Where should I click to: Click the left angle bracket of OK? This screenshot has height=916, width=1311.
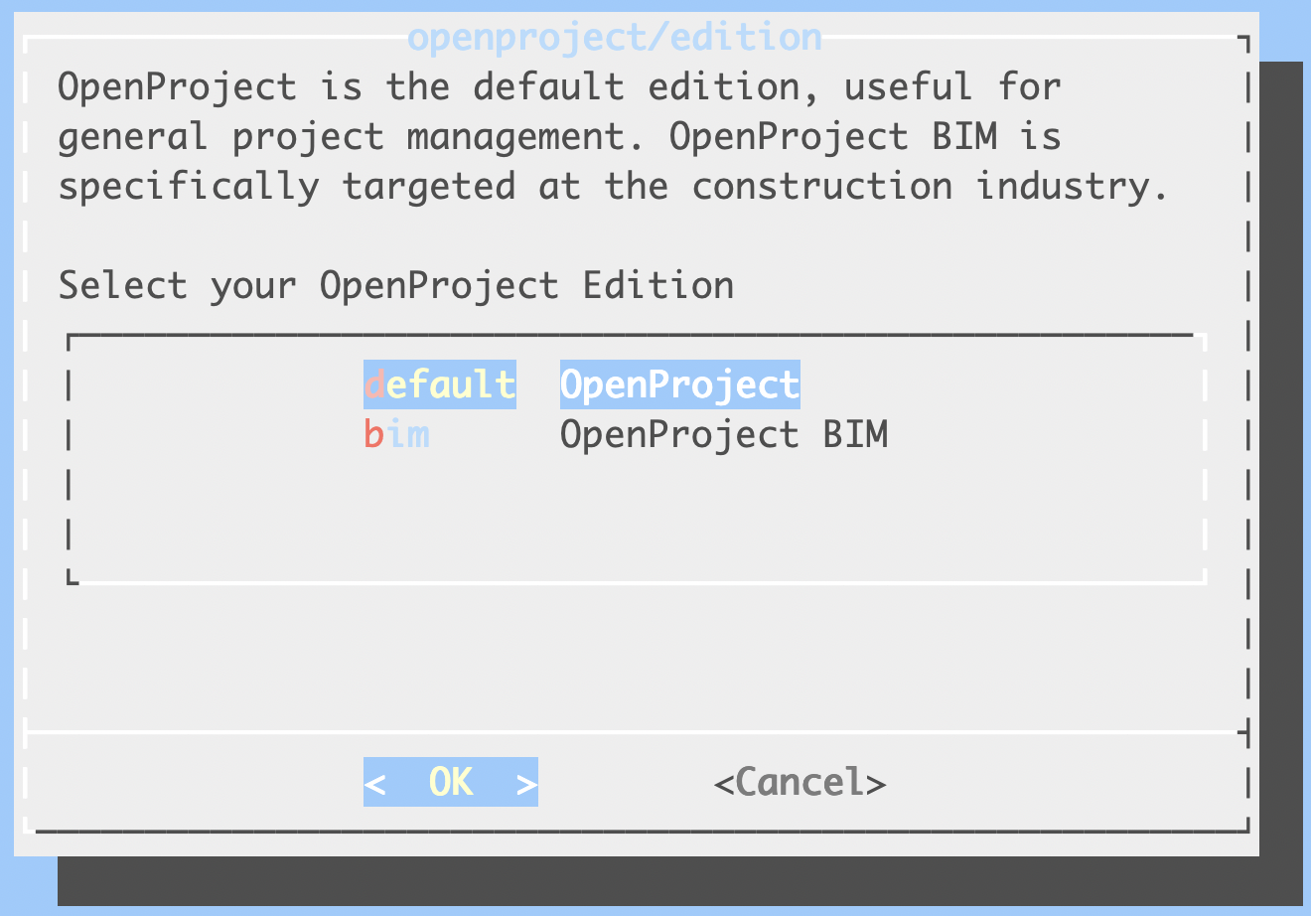coord(375,782)
